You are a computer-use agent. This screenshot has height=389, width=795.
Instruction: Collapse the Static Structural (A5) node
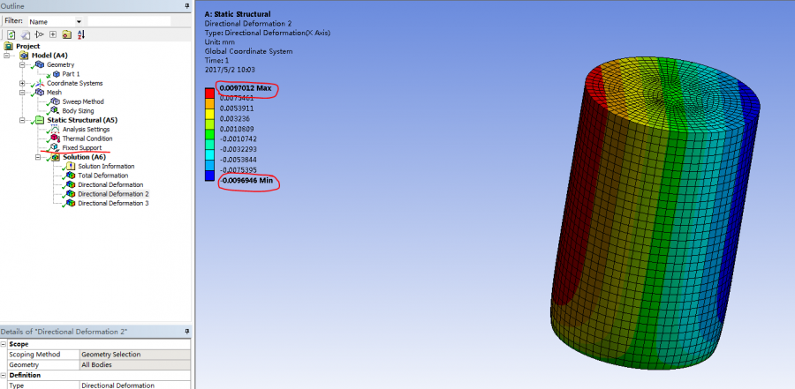tap(22, 120)
